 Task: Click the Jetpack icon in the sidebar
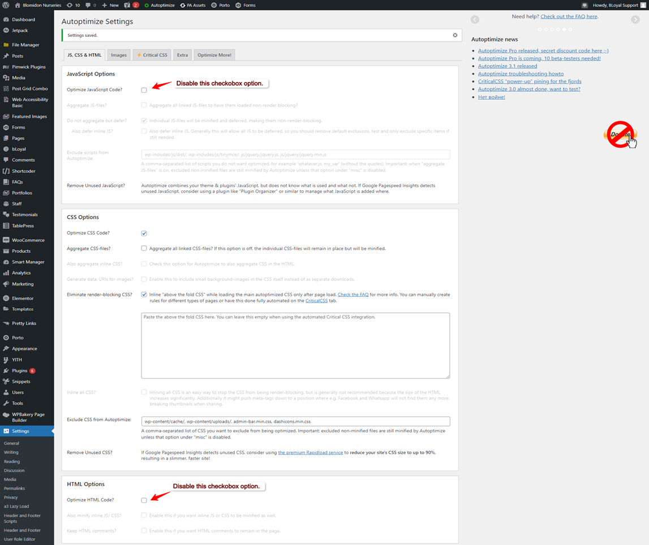6,30
